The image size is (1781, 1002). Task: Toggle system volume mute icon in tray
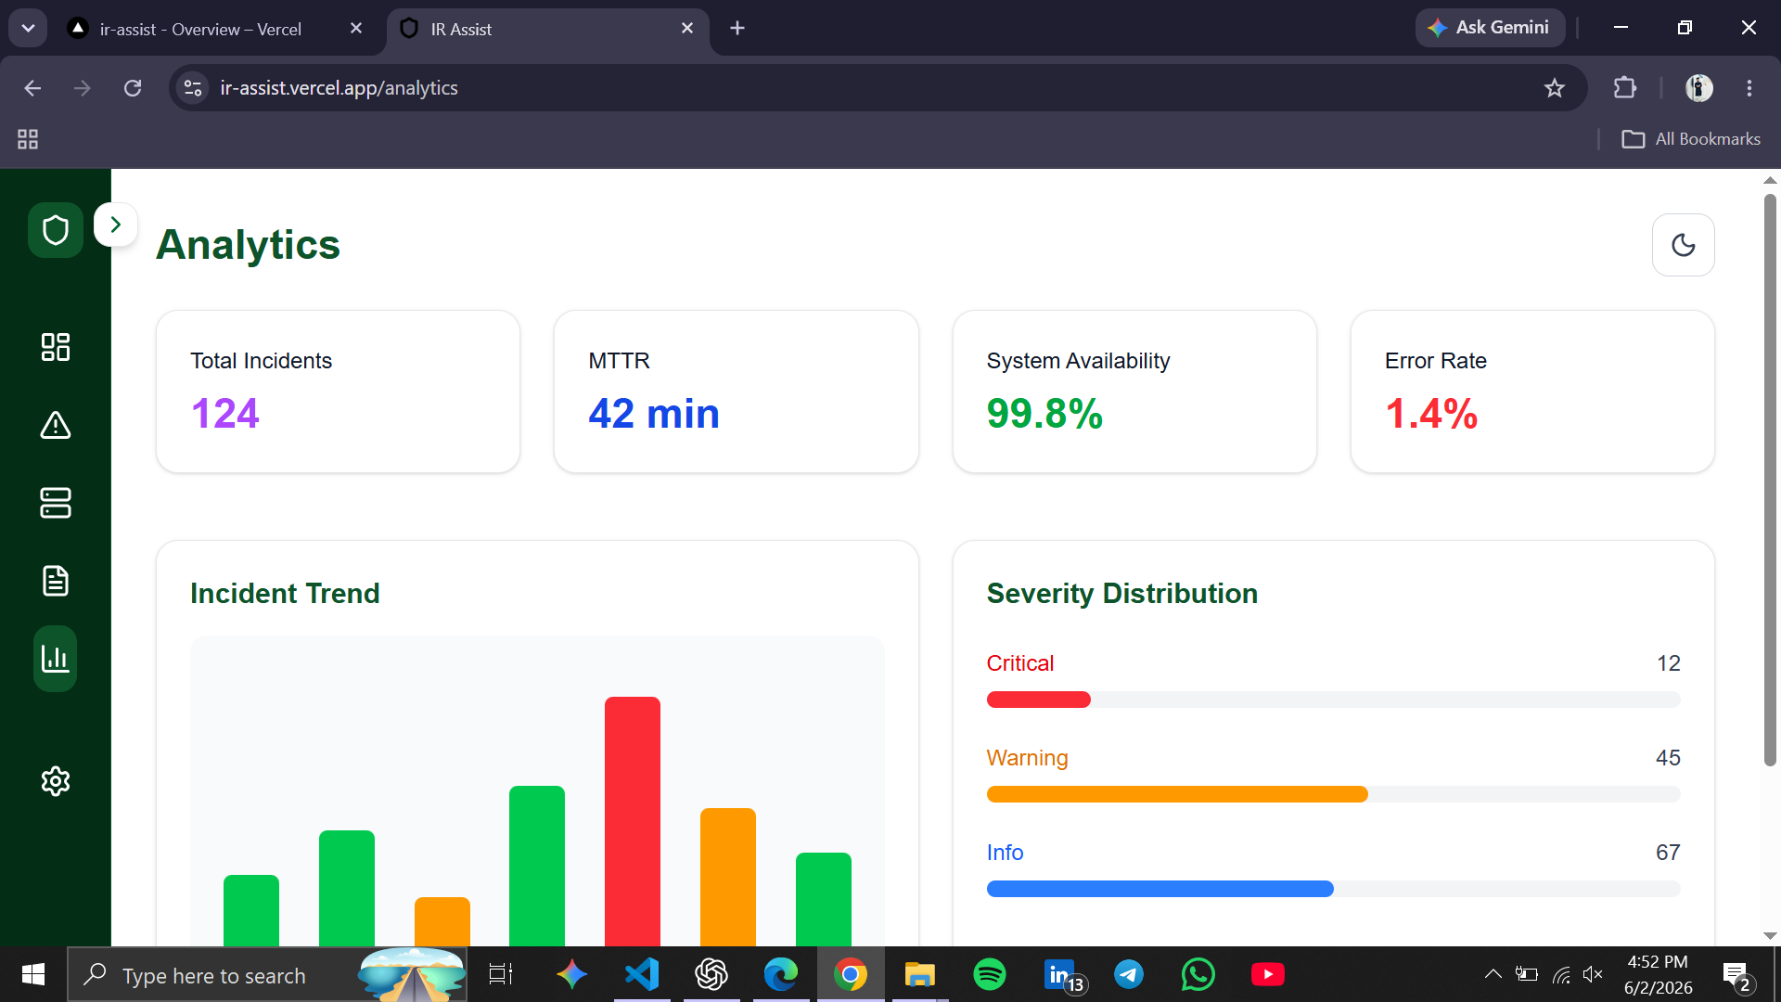(1593, 974)
